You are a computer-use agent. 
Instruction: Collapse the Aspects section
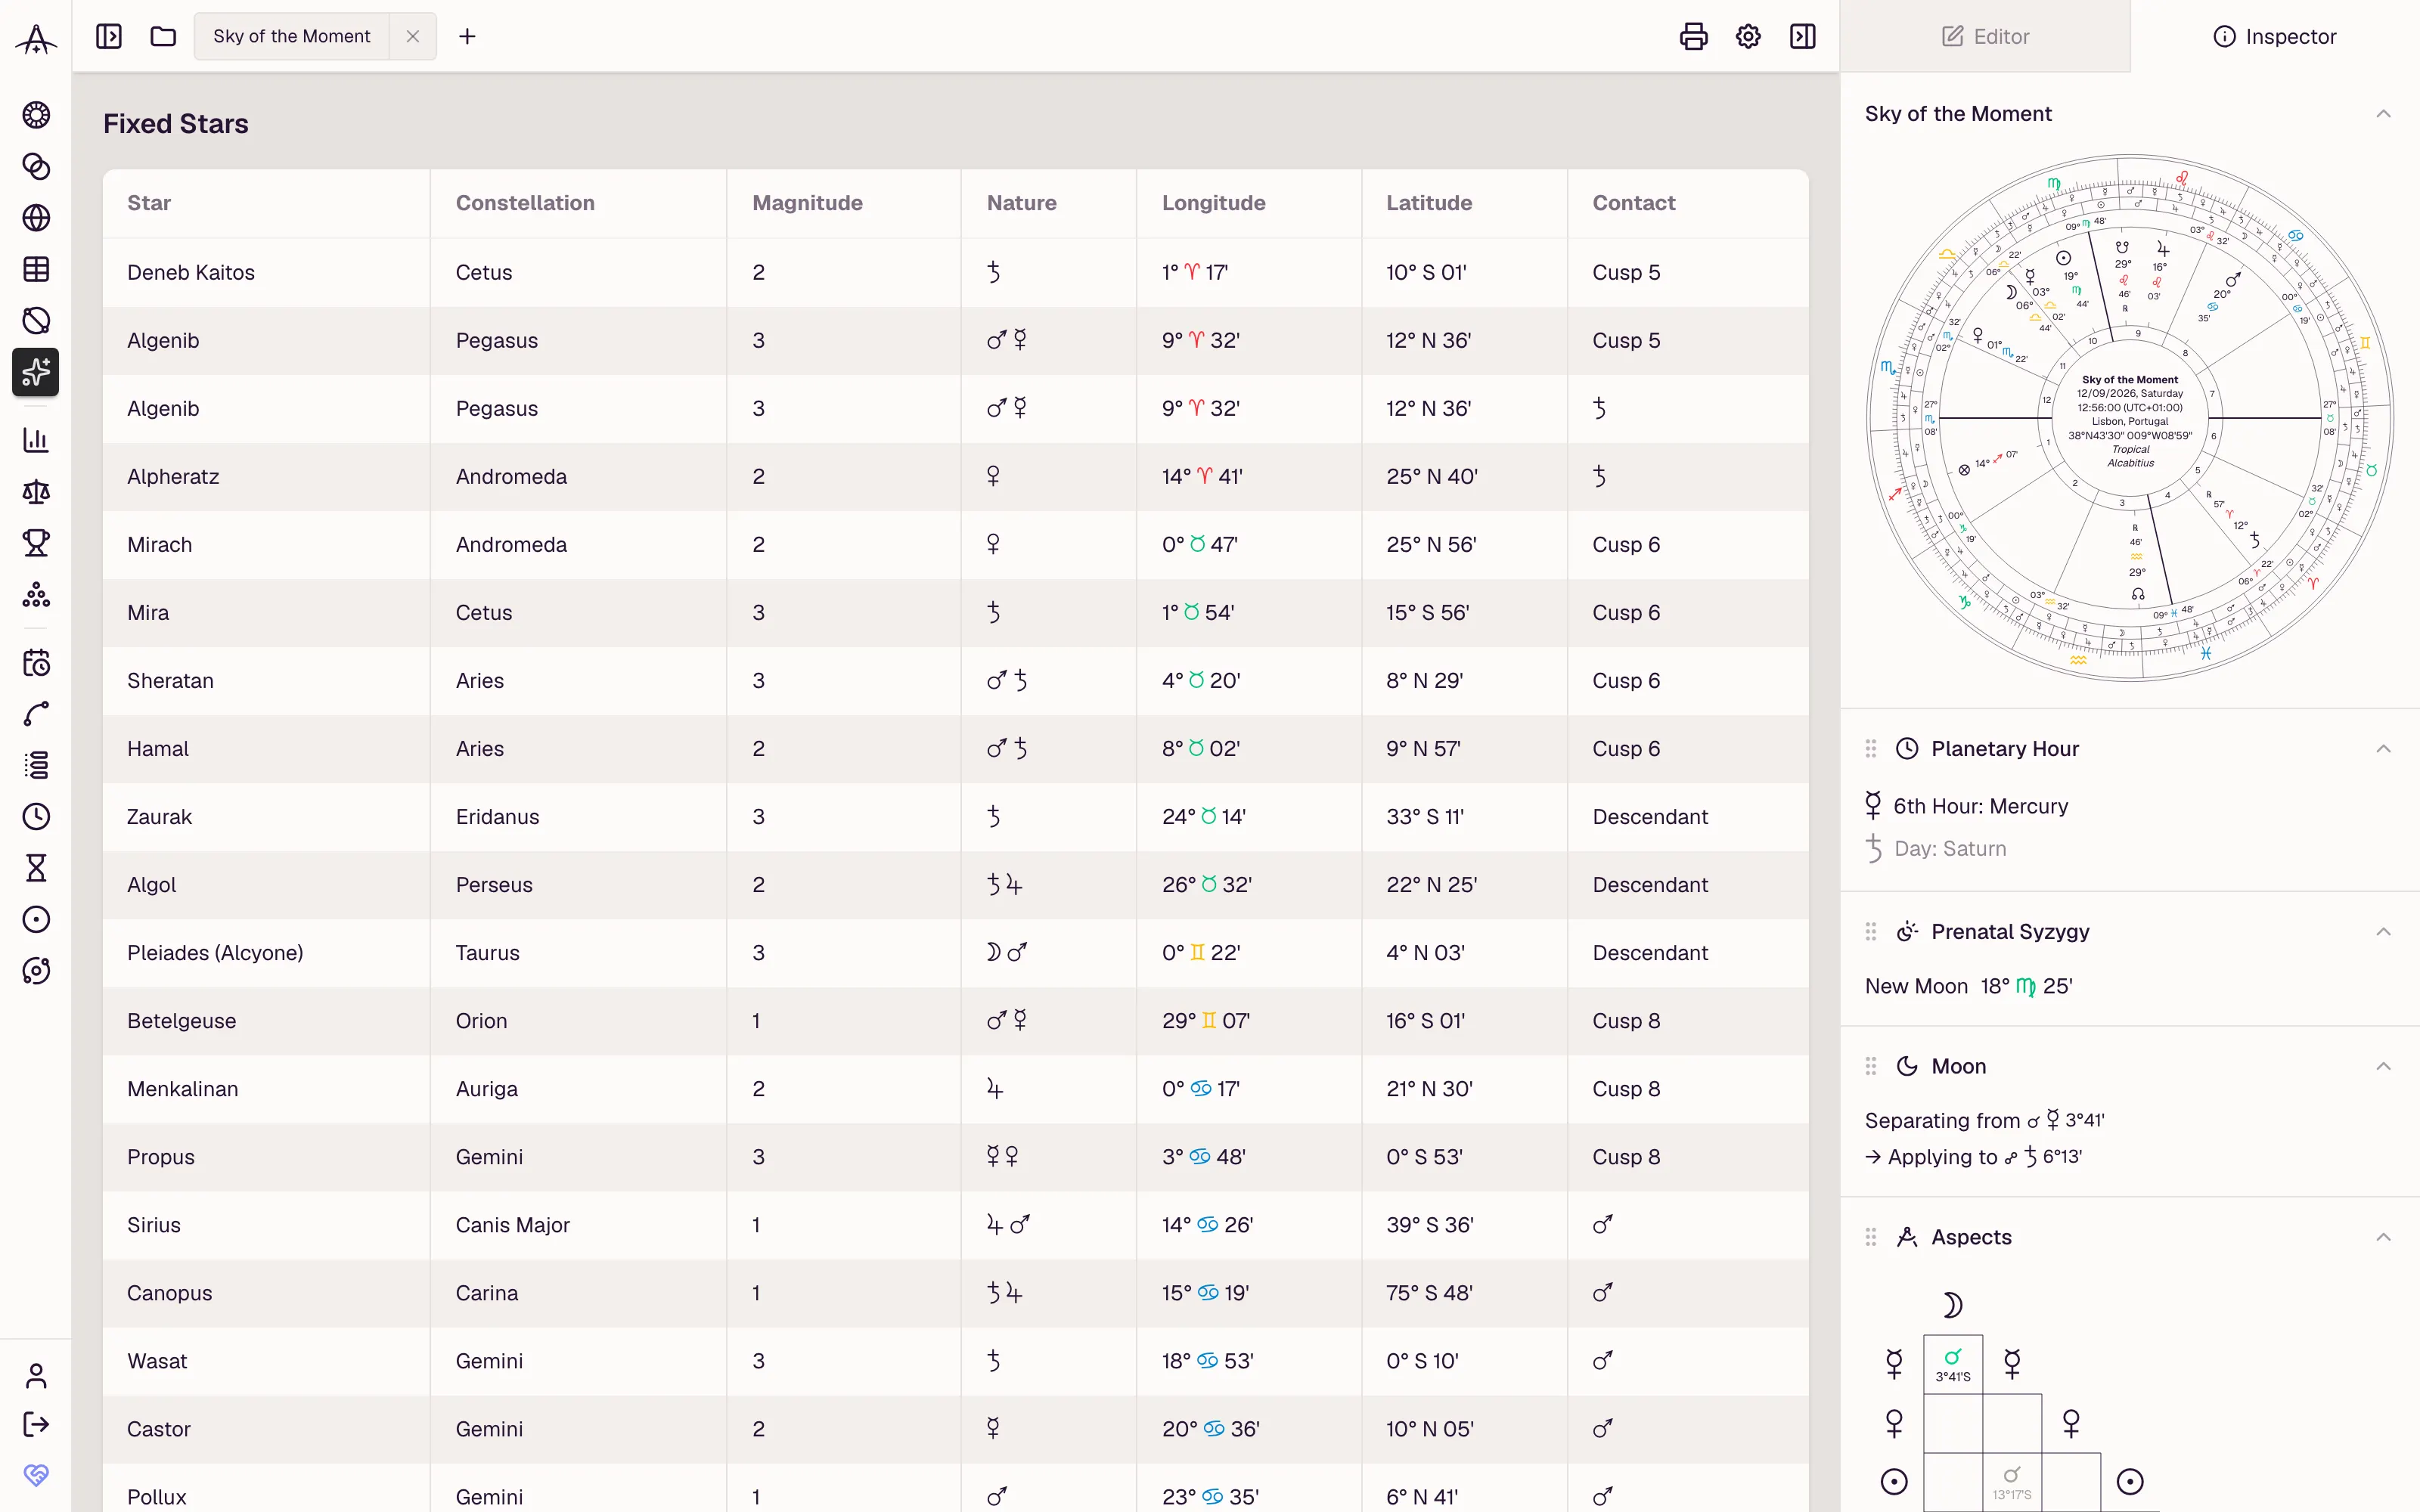coord(2384,1237)
